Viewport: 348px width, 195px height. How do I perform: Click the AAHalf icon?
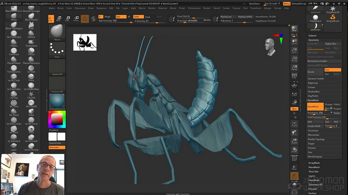tap(294, 68)
